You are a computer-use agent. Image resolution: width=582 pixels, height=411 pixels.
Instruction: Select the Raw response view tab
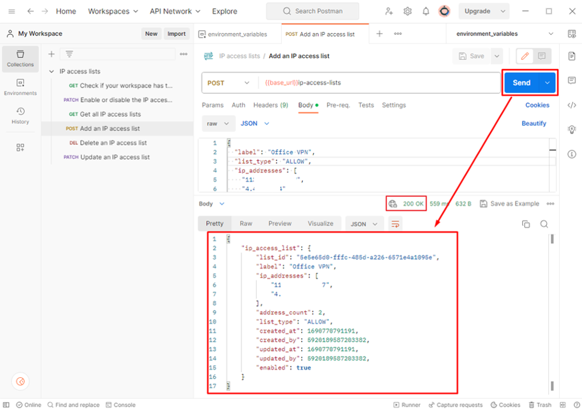tap(246, 224)
